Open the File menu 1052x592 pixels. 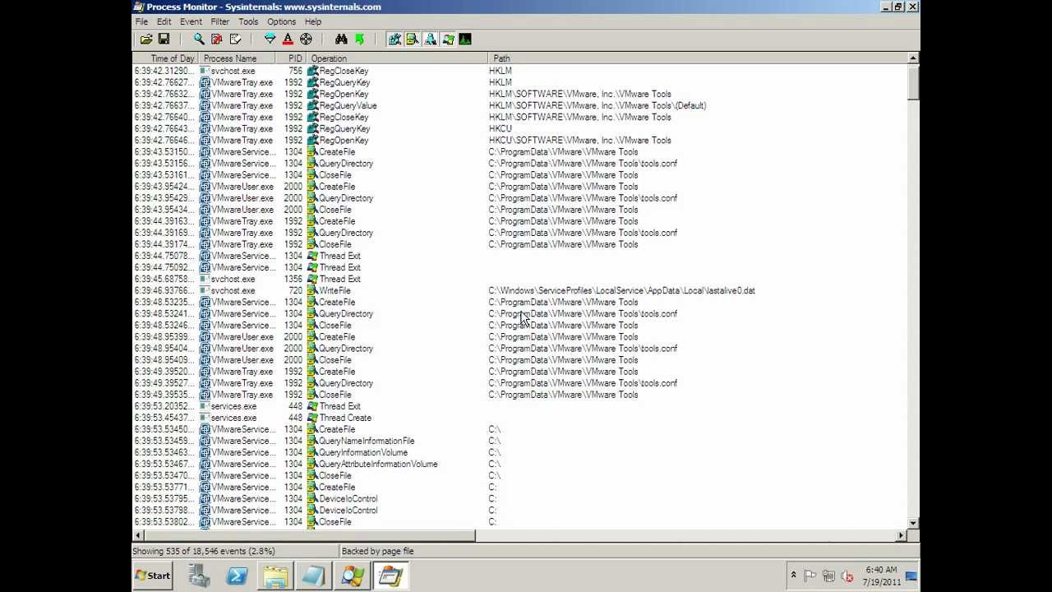[141, 21]
